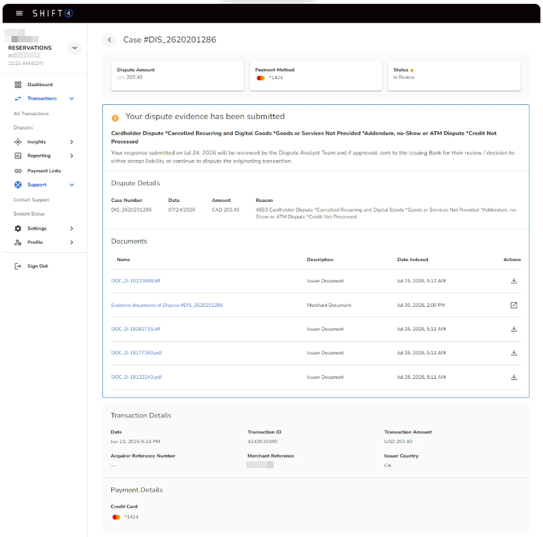Image resolution: width=543 pixels, height=537 pixels.
Task: Open the DOC_D-18177360.pdf document link
Action: (136, 353)
